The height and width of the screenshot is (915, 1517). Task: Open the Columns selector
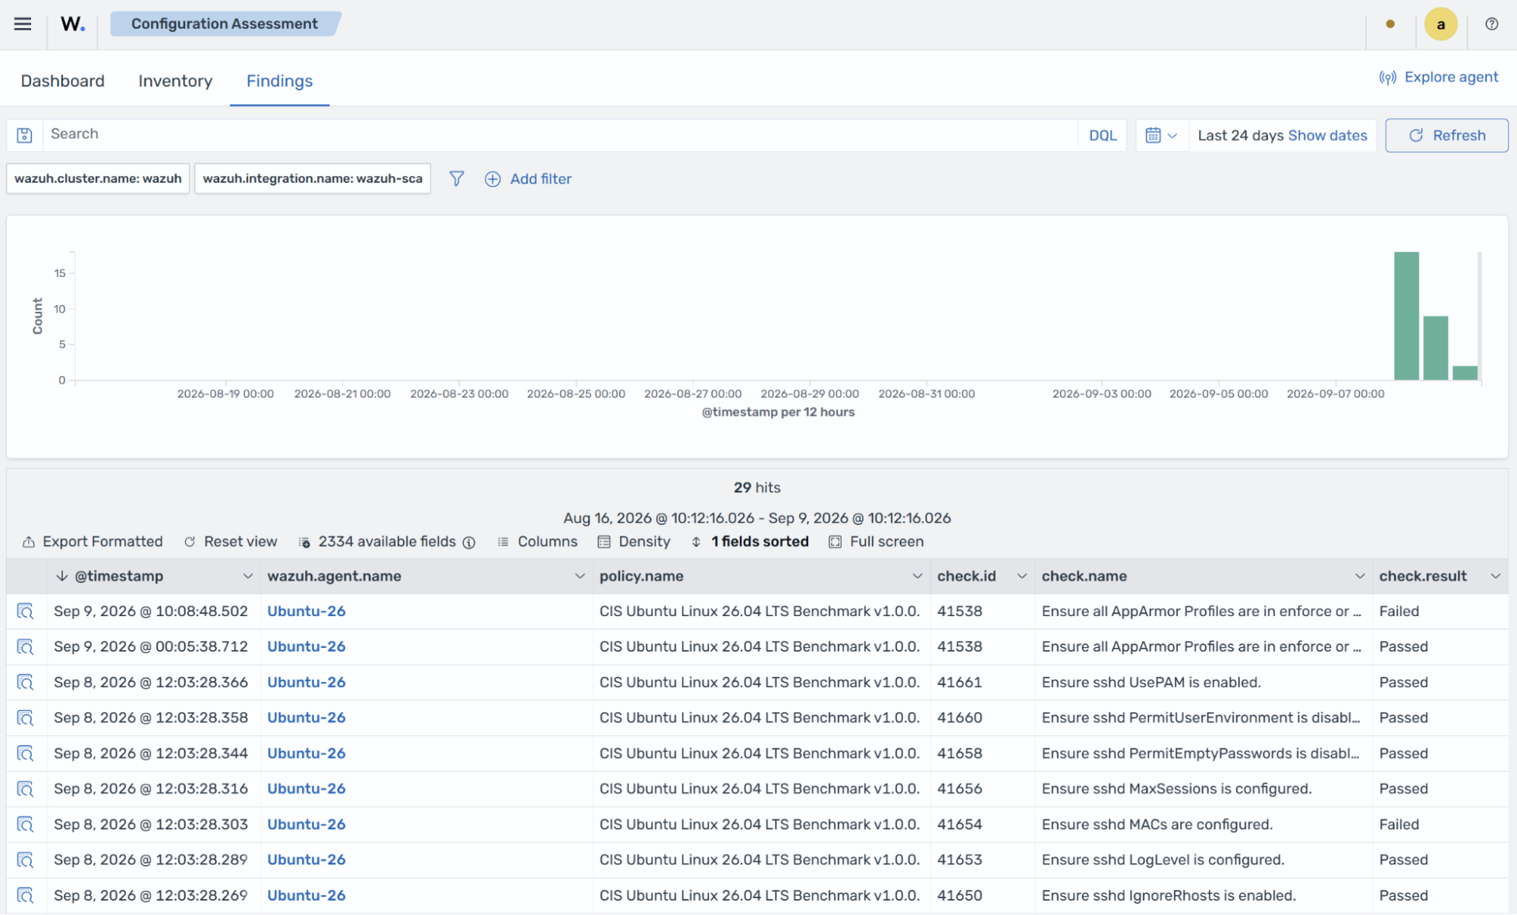[x=537, y=542]
